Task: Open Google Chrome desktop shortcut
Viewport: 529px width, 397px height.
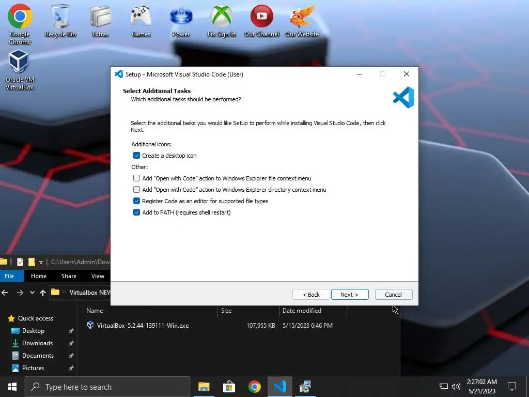Action: 20,24
